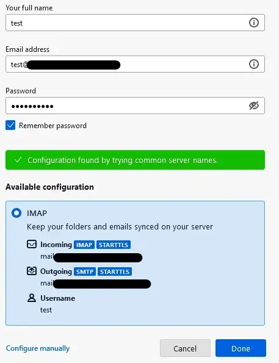This screenshot has width=279, height=363.
Task: Click the incoming IMAP protocol badge
Action: coord(84,245)
